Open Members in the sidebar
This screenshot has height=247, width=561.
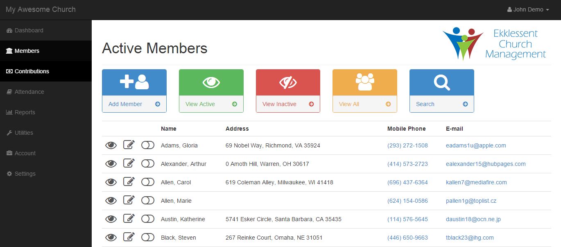[46, 51]
